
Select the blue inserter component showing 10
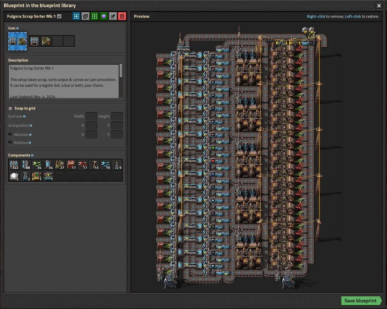(106, 165)
